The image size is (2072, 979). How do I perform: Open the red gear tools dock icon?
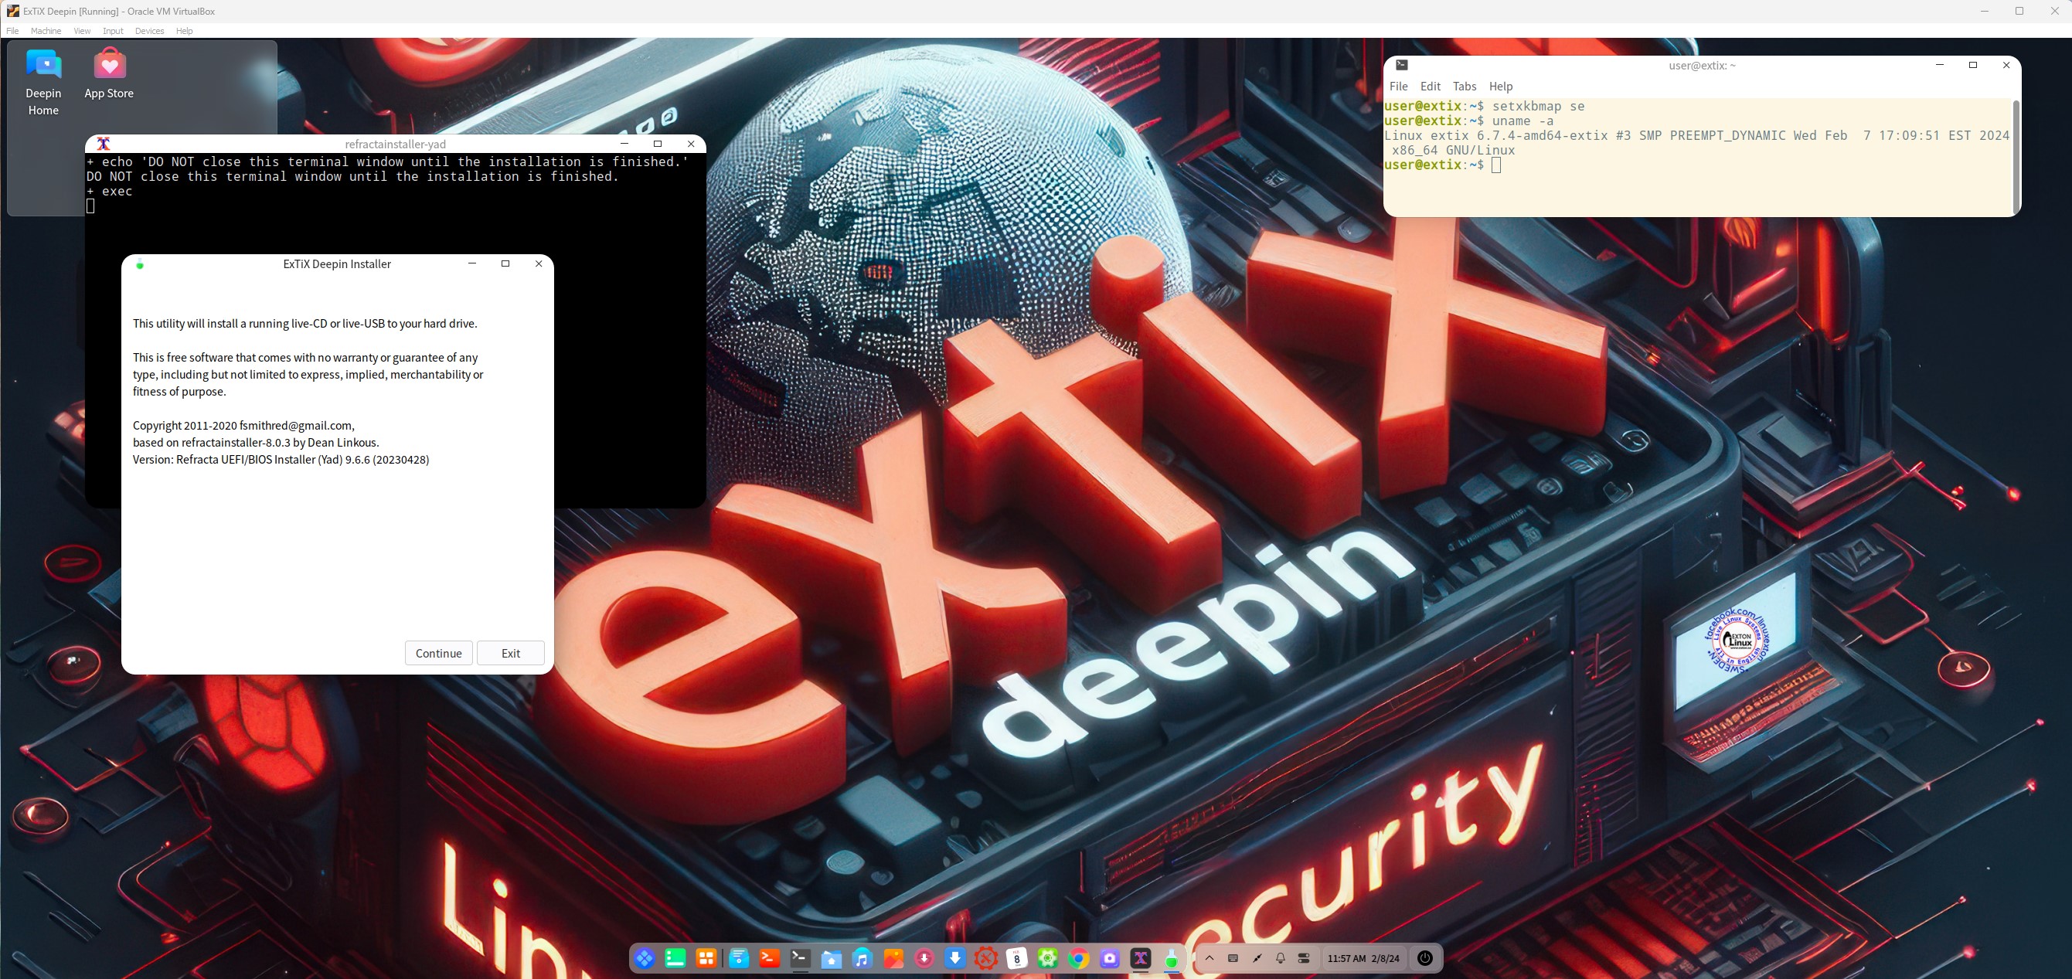click(x=986, y=958)
